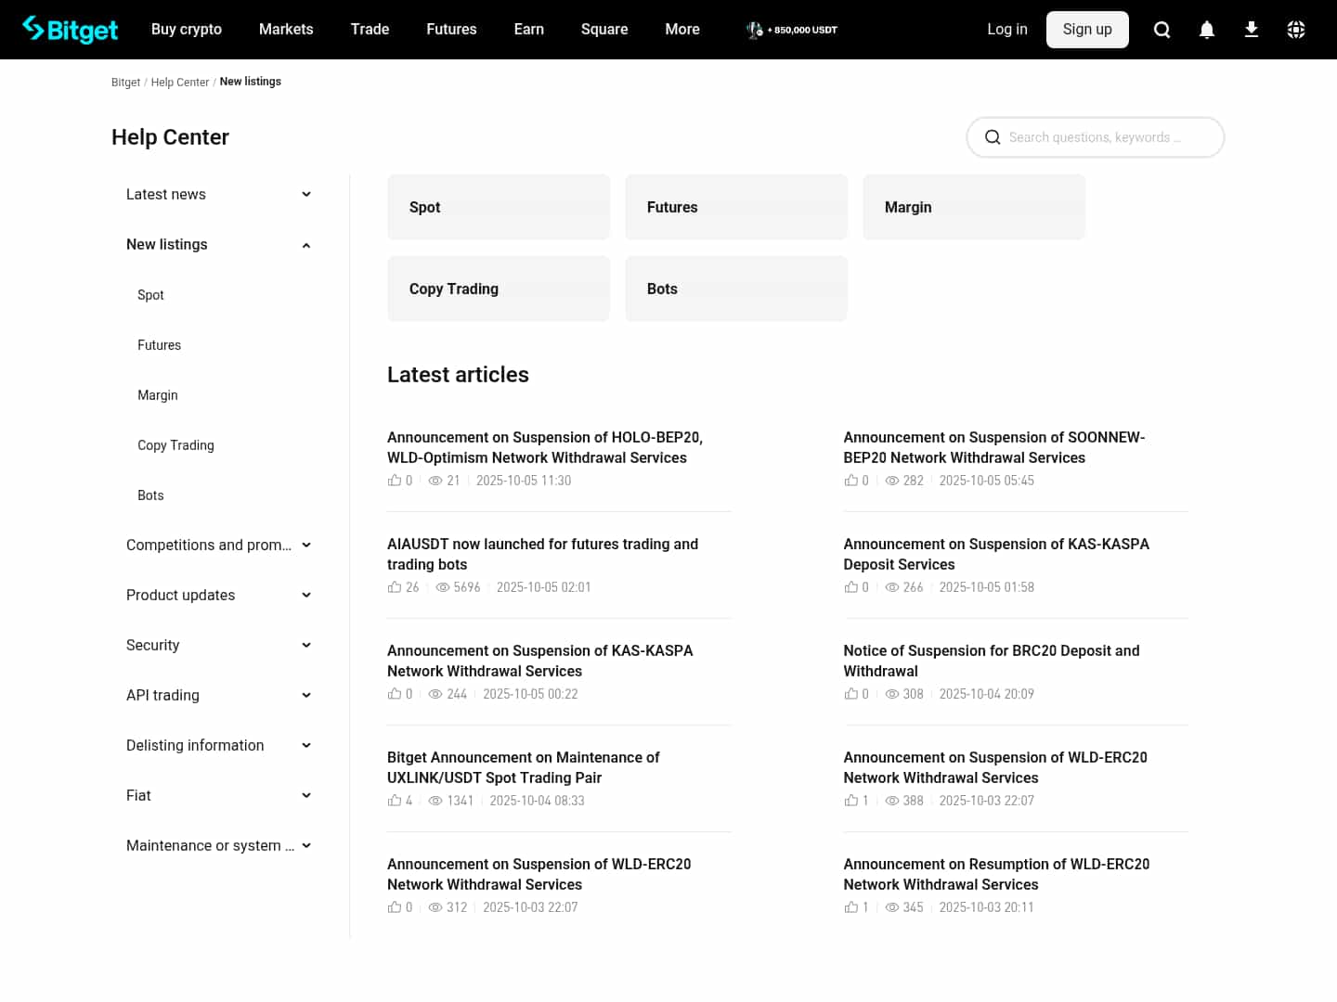The image size is (1337, 1002).
Task: Expand the Security sidebar section
Action: (306, 645)
